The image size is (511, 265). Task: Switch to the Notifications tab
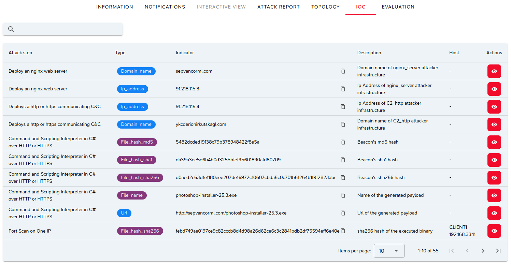165,7
